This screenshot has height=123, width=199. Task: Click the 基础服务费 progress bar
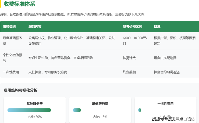(x=29, y=110)
